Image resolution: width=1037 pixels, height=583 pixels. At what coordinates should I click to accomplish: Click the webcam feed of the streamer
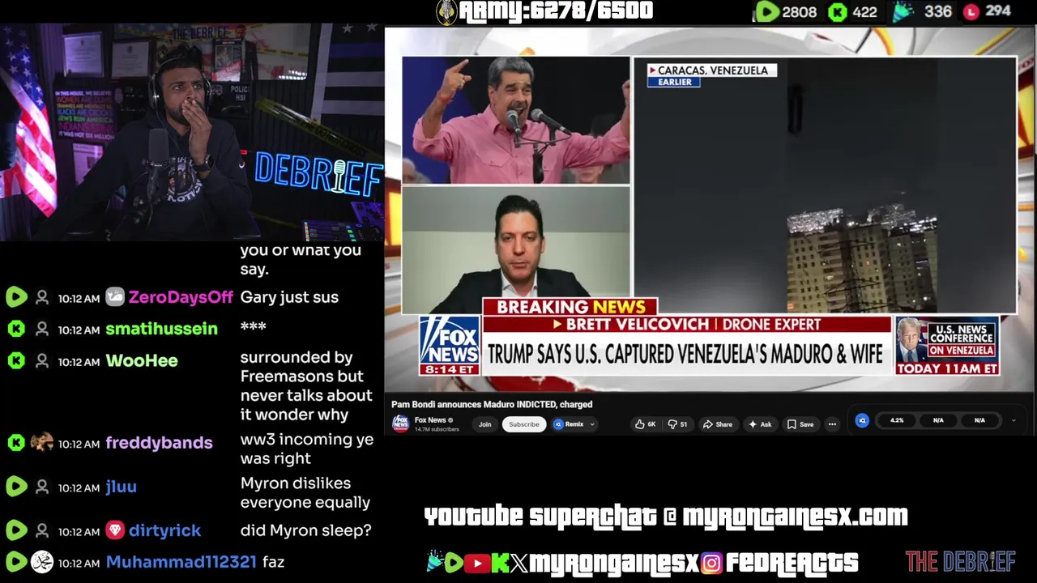[x=191, y=133]
